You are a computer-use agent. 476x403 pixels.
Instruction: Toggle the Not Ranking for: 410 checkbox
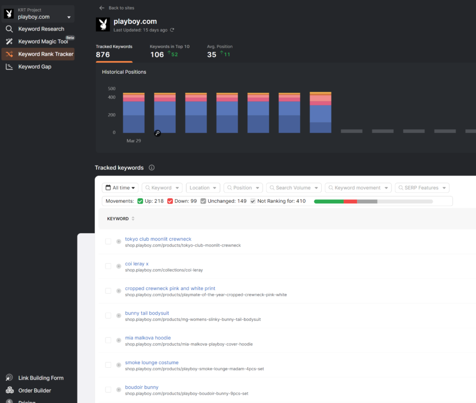[252, 201]
